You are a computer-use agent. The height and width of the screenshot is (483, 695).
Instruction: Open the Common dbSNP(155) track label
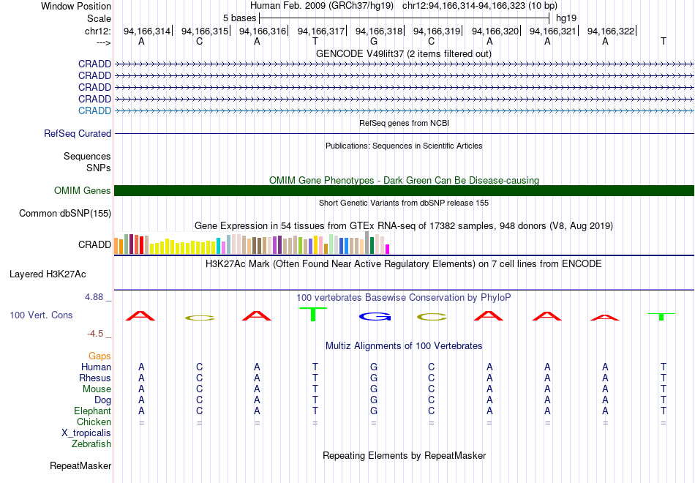(65, 214)
